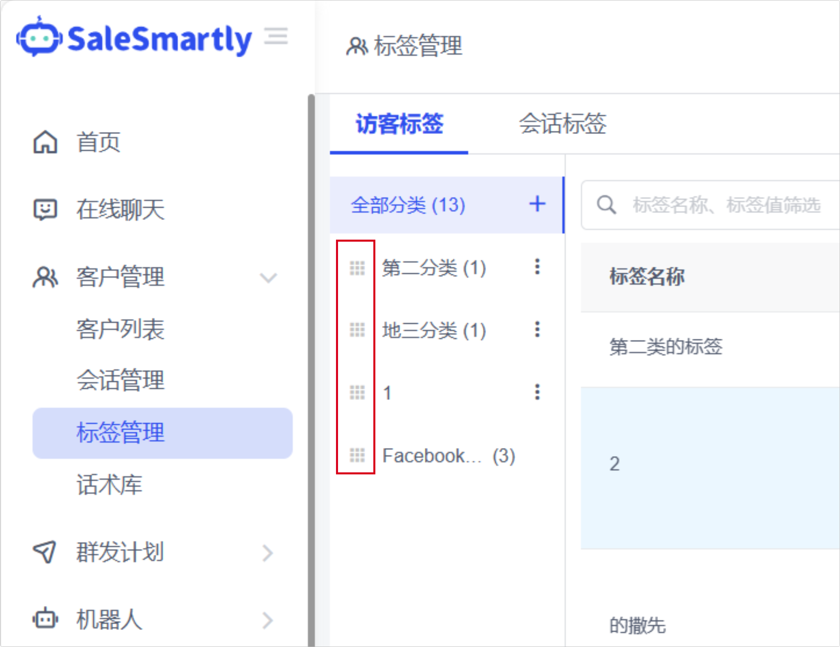The width and height of the screenshot is (840, 647).
Task: Open more options for 地三分类 category
Action: tap(537, 329)
